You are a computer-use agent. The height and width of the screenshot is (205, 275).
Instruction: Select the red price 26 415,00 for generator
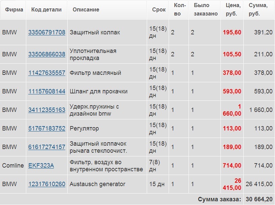point(232,184)
